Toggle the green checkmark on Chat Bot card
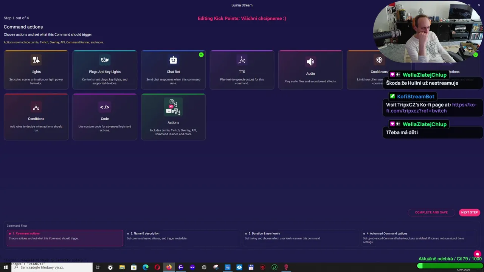This screenshot has height=272, width=484. pyautogui.click(x=201, y=55)
